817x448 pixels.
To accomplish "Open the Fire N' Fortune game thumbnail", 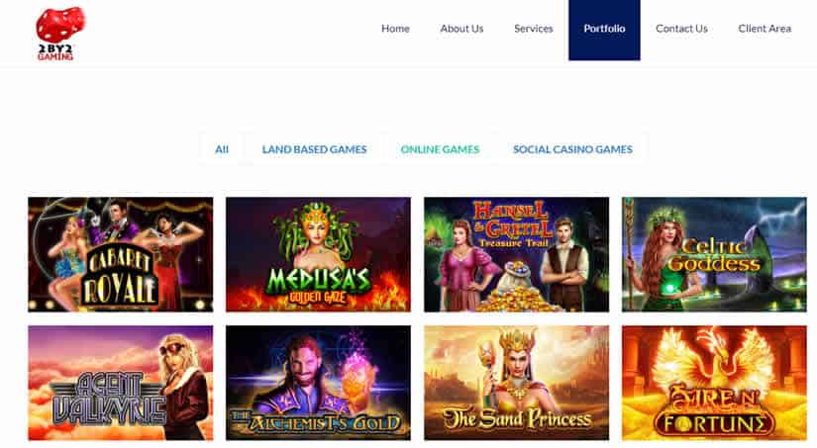I will pyautogui.click(x=714, y=383).
